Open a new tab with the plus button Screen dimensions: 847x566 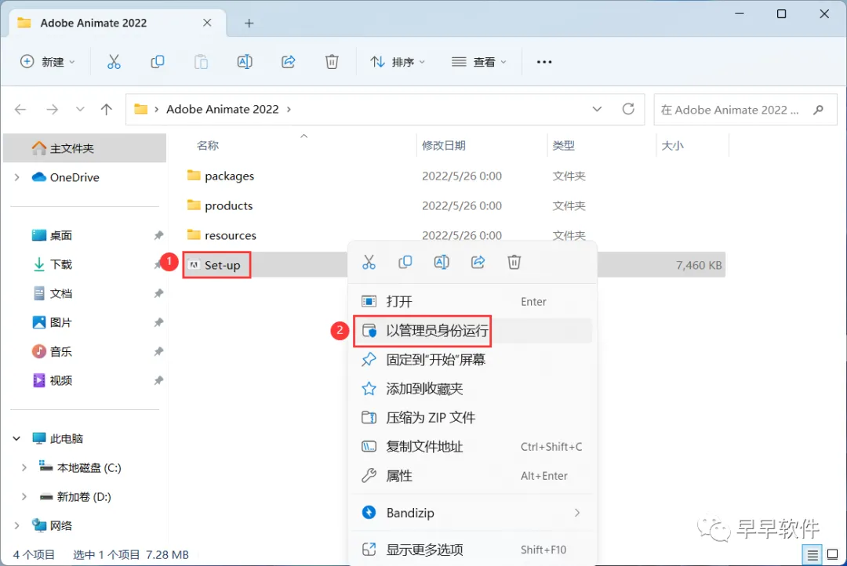coord(249,24)
